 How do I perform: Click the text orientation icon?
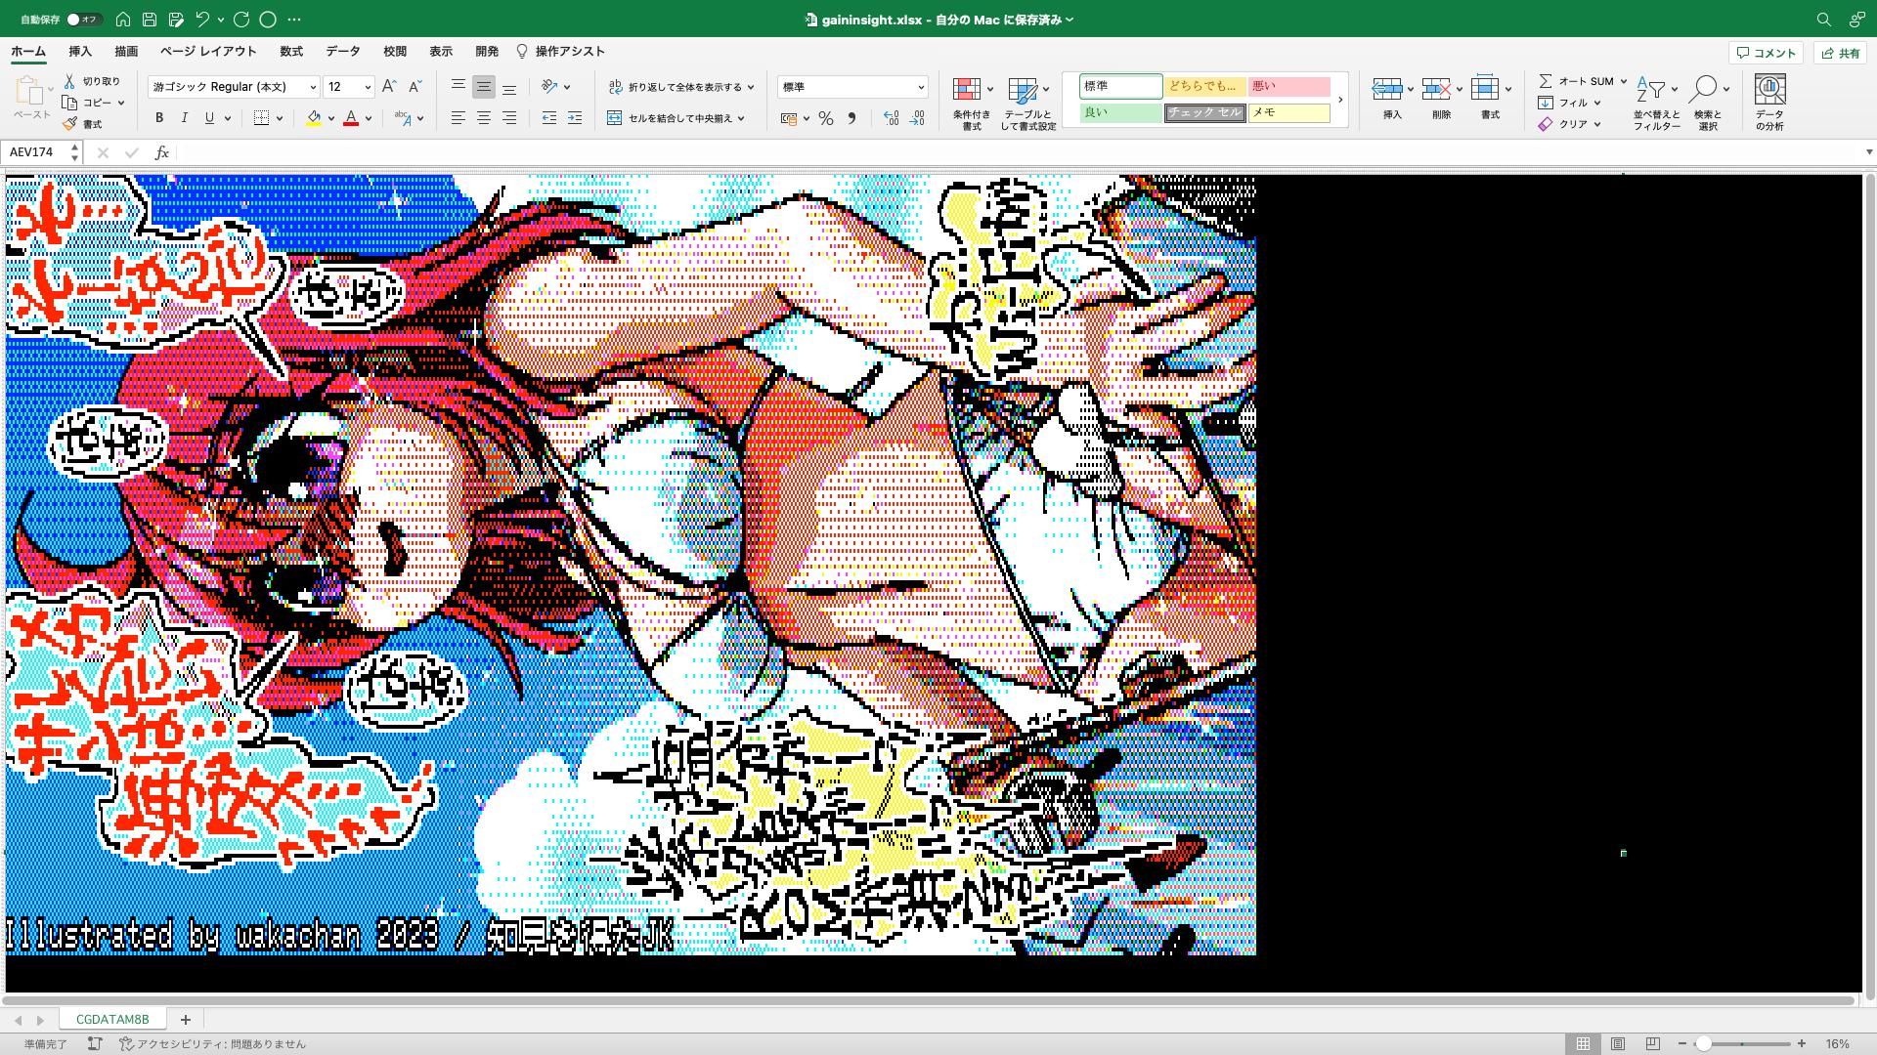coord(549,87)
